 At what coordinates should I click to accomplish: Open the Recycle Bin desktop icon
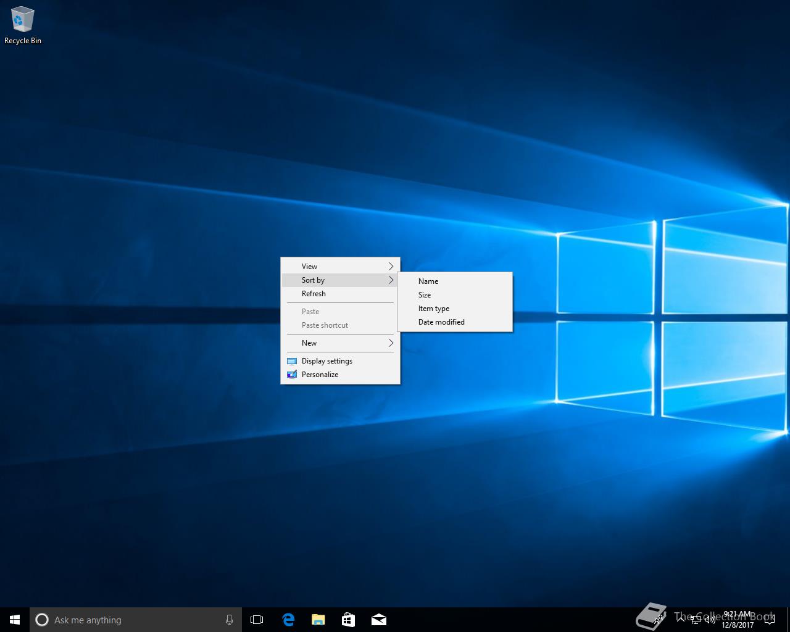click(x=23, y=25)
